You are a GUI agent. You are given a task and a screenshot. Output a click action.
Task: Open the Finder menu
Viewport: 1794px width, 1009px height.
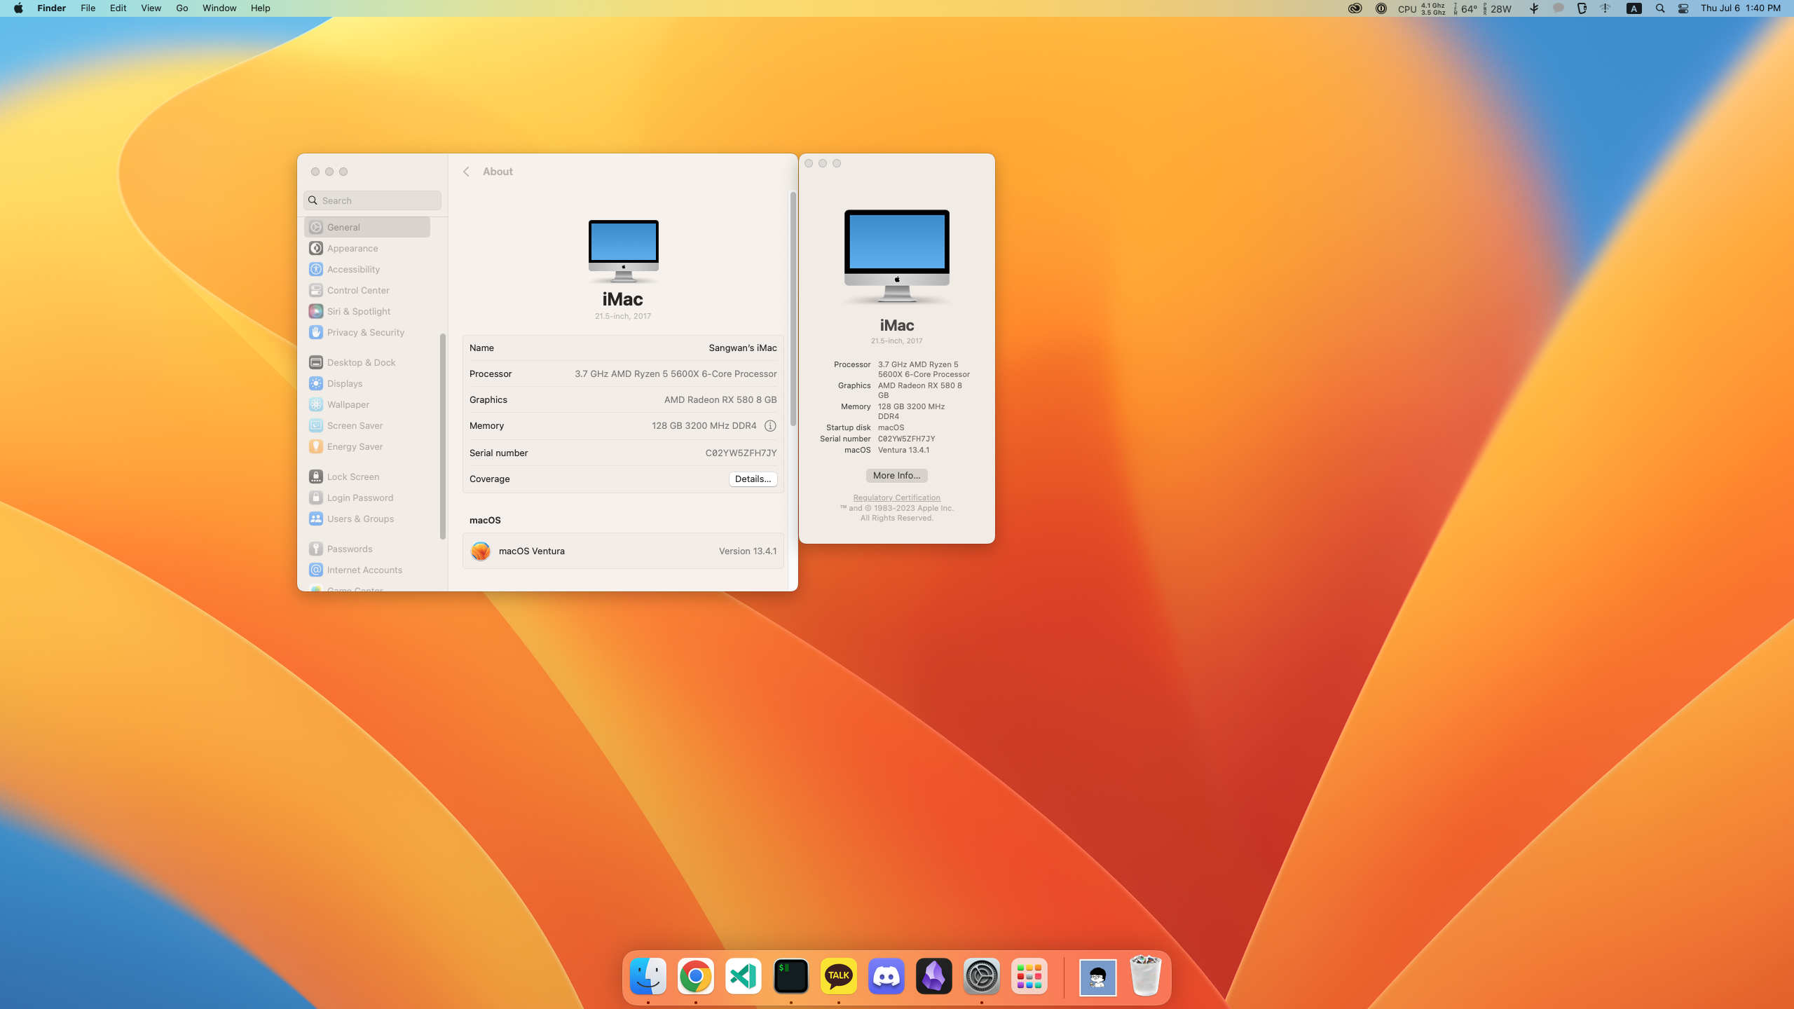click(x=52, y=8)
